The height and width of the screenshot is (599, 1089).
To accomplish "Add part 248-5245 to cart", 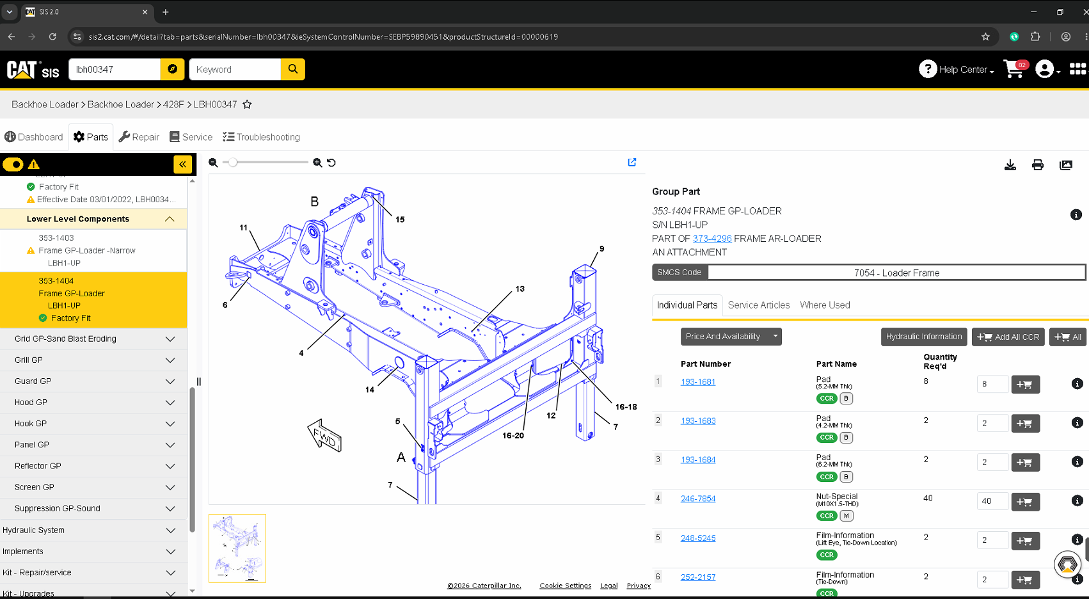I will 1025,541.
